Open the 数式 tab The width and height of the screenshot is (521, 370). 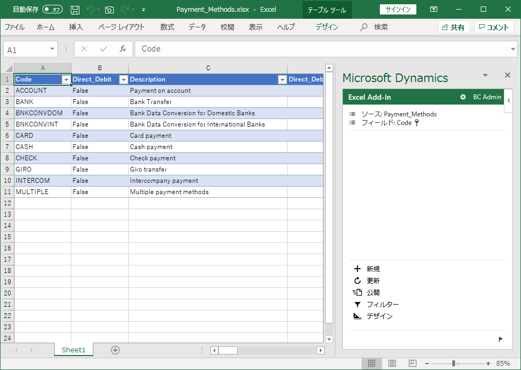coord(167,27)
